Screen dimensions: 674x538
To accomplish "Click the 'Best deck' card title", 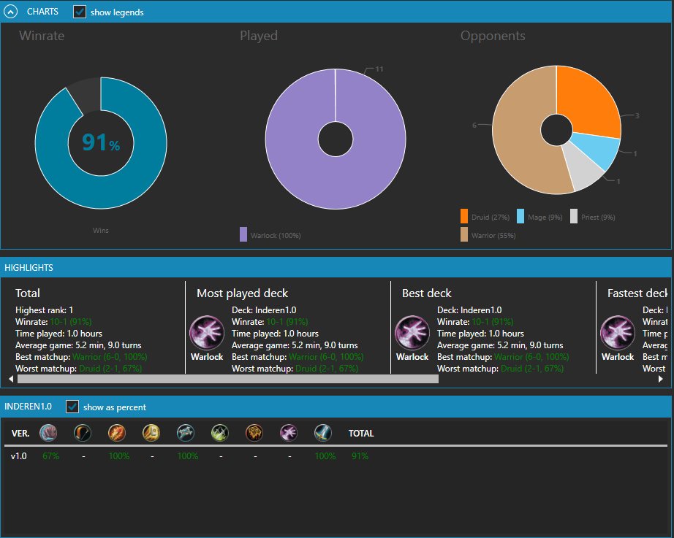I will (x=426, y=293).
